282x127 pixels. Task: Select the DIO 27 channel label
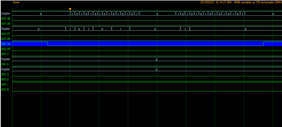click(6, 34)
